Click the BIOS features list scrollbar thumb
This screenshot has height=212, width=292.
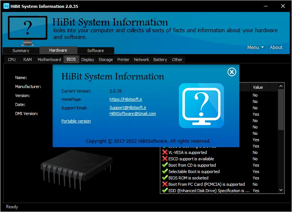coord(281,110)
